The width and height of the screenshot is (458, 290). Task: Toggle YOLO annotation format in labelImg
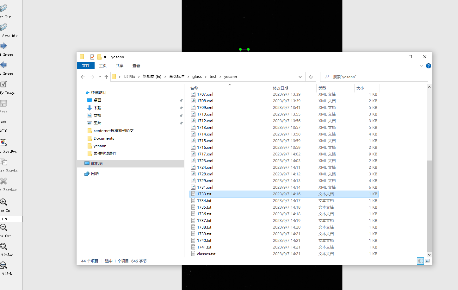pyautogui.click(x=3, y=122)
